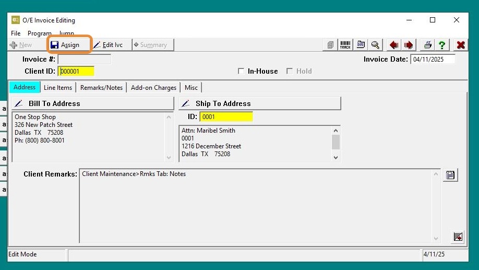Close the O/E Invoice Editing window

click(x=457, y=20)
